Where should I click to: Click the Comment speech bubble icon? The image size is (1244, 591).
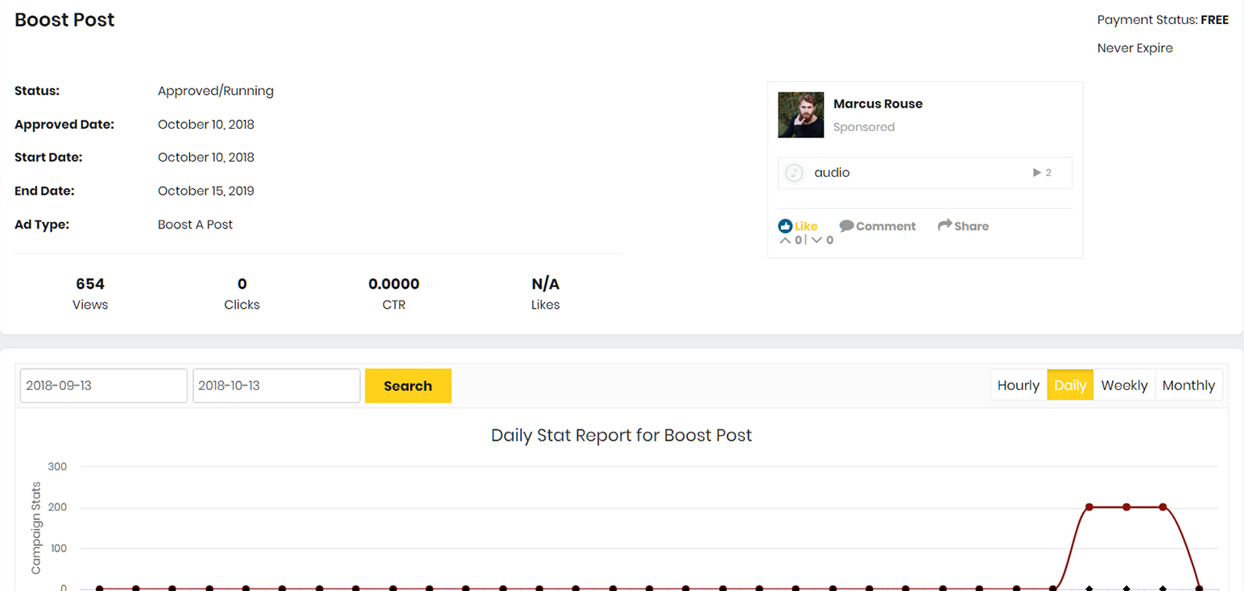pos(846,226)
